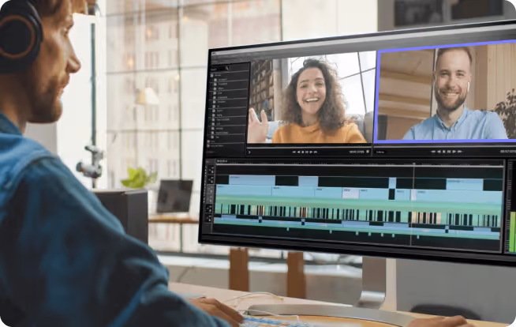Click the purple-bordered preview of the smiling man
Screen dimensions: 516x327
445,93
